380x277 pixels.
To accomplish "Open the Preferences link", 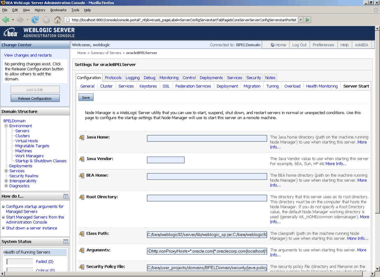I will pos(323,45).
